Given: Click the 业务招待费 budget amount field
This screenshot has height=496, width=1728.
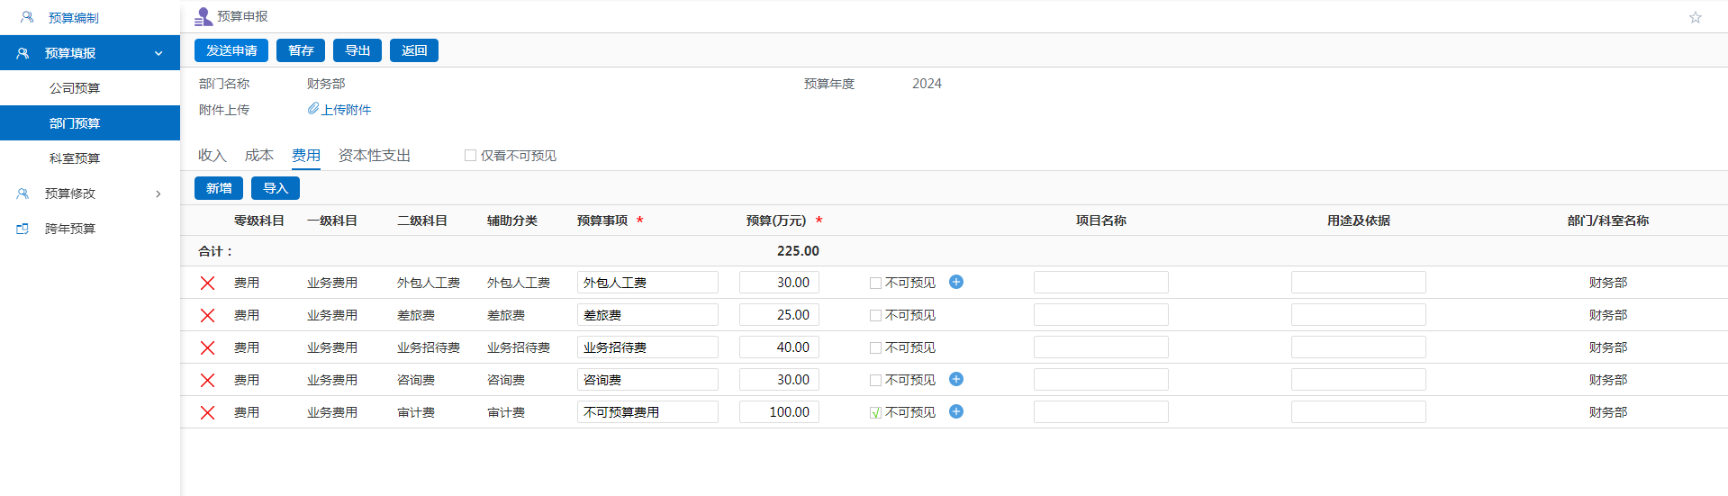Looking at the screenshot, I should point(779,347).
